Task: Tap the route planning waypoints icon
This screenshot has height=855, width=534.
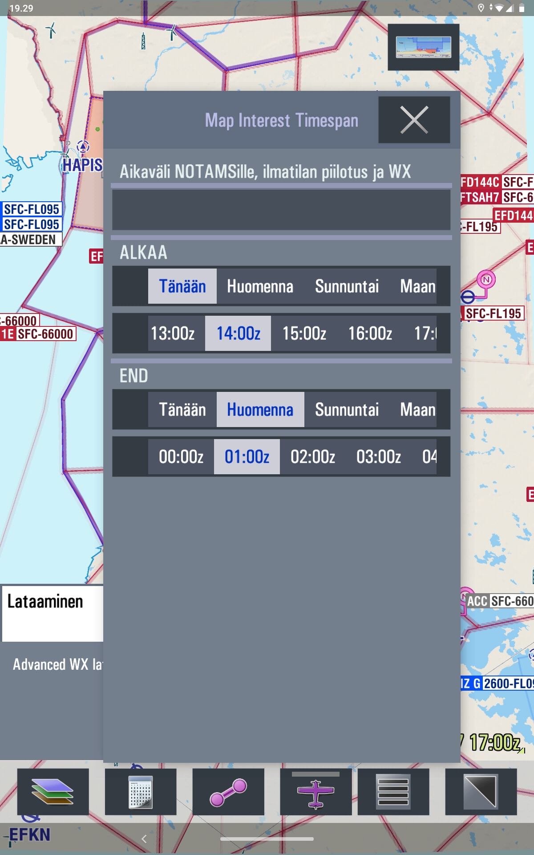Action: 228,792
